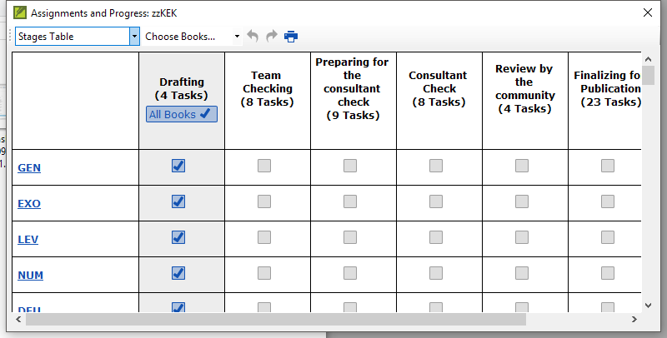Open the Stages Table dropdown arrow
Viewport: 667px width, 338px height.
[134, 37]
